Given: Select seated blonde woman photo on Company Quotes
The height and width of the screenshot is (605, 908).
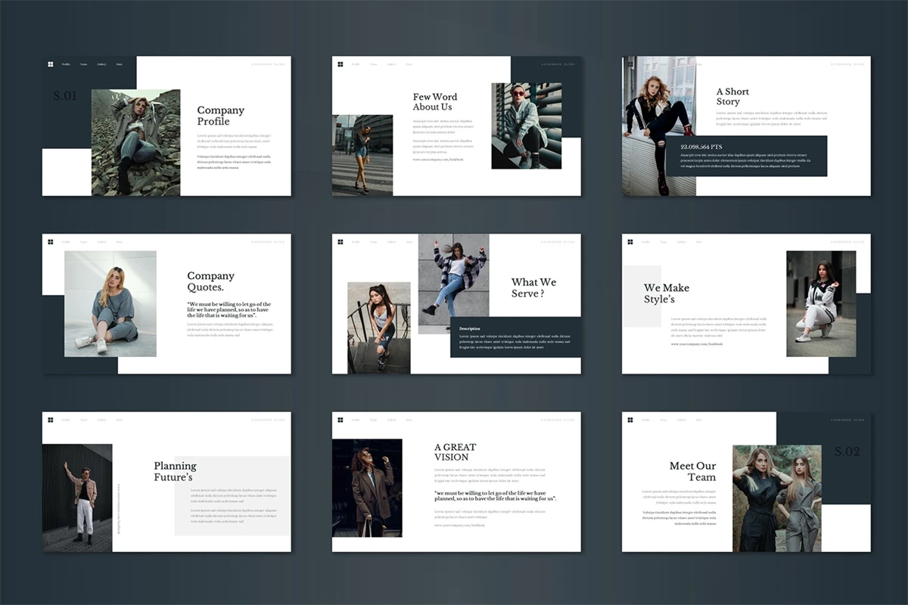Looking at the screenshot, I should click(x=110, y=304).
